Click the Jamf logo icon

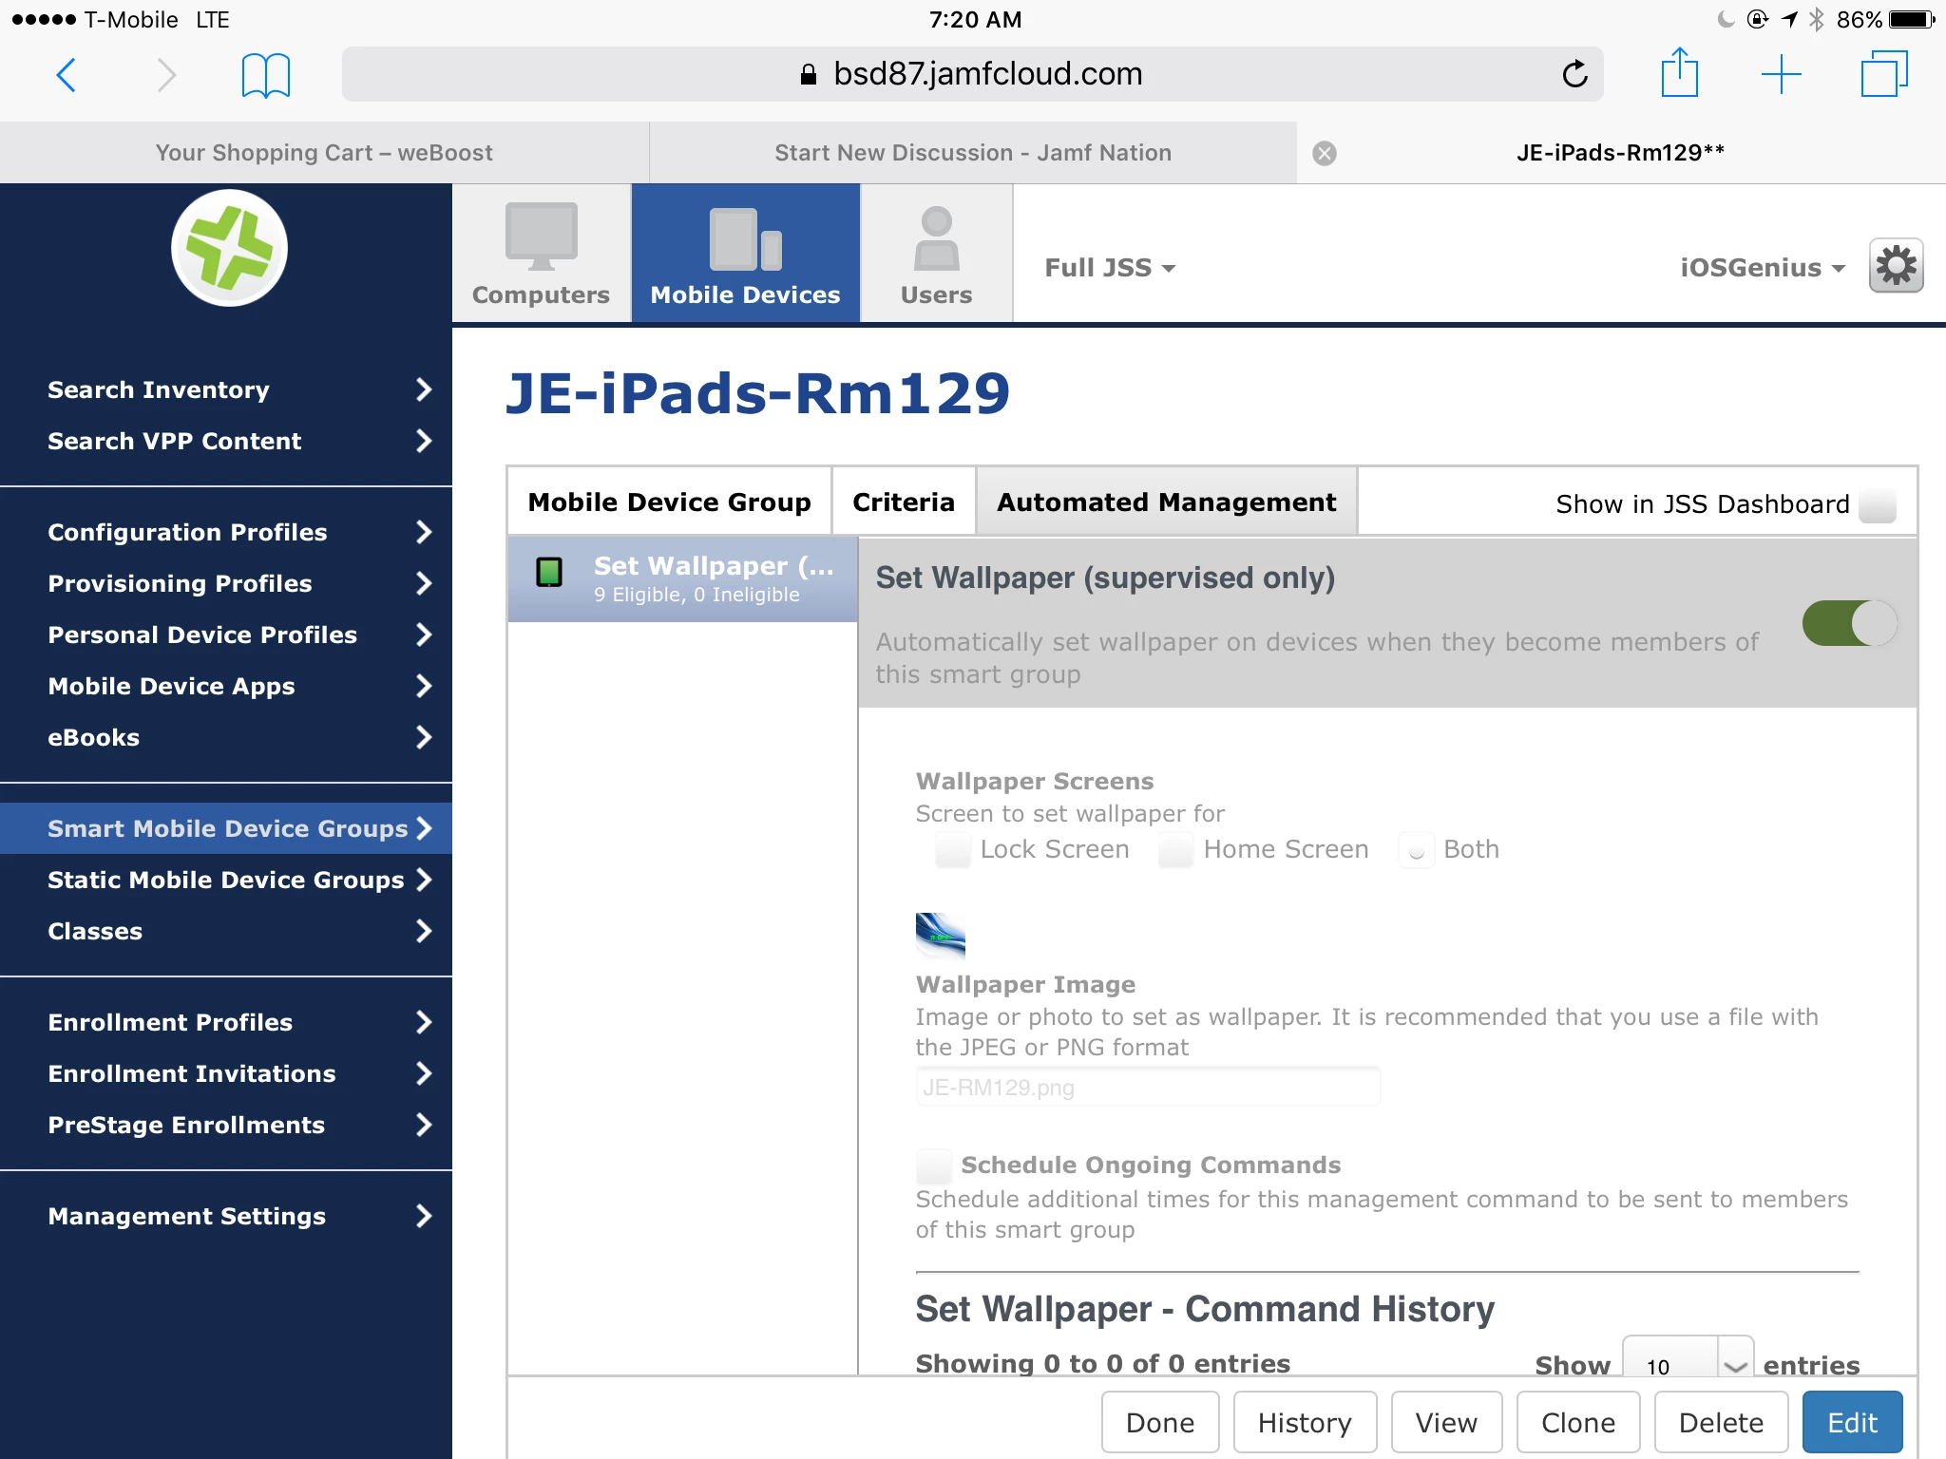(229, 249)
